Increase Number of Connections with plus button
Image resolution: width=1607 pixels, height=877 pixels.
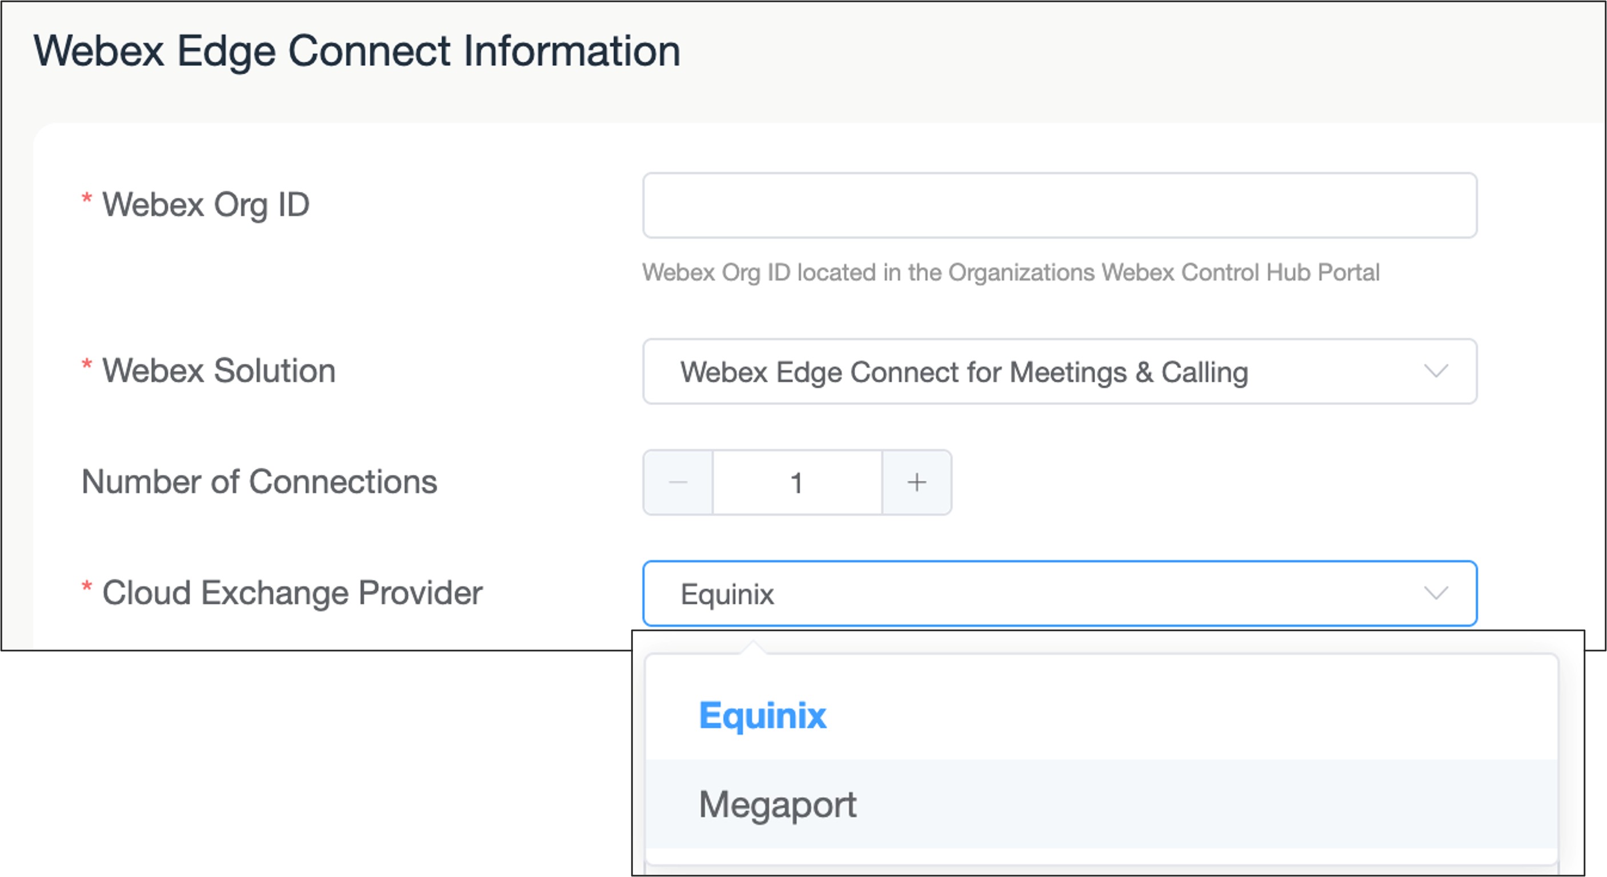click(916, 482)
